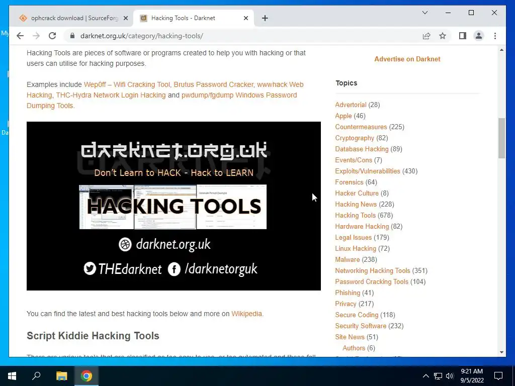
Task: Open the Advertise on Darknet link
Action: 407,59
